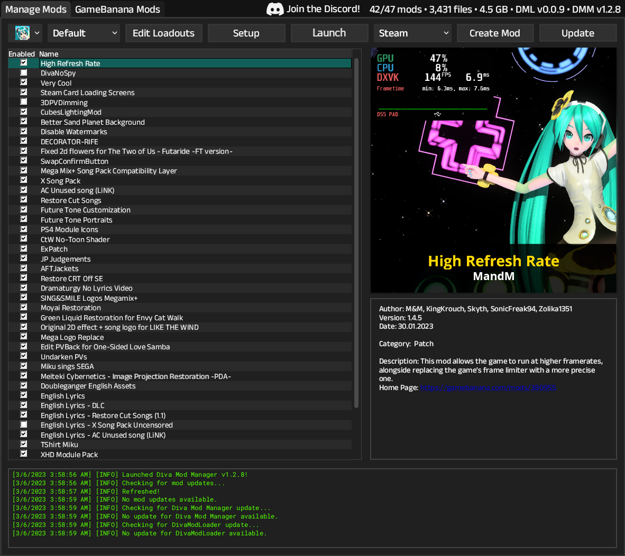Open the Steam launcher dropdown

[412, 33]
